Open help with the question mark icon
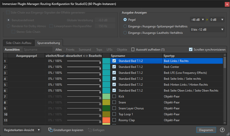Image resolution: width=230 pixels, height=136 pixels. [x=222, y=130]
